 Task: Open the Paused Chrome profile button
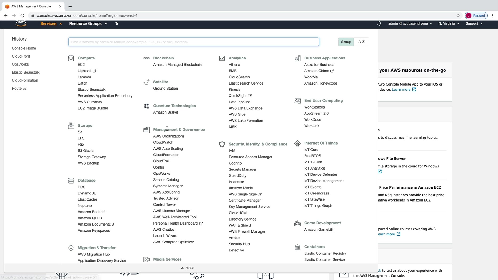476,15
